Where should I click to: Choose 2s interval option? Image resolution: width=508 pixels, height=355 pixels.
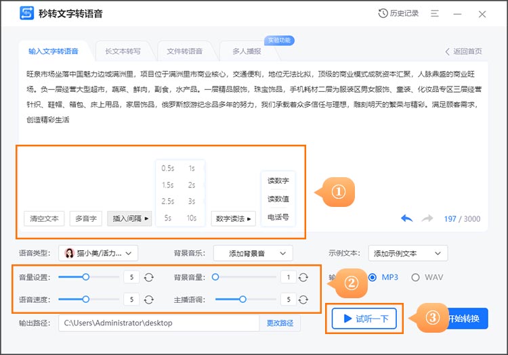tap(192, 185)
